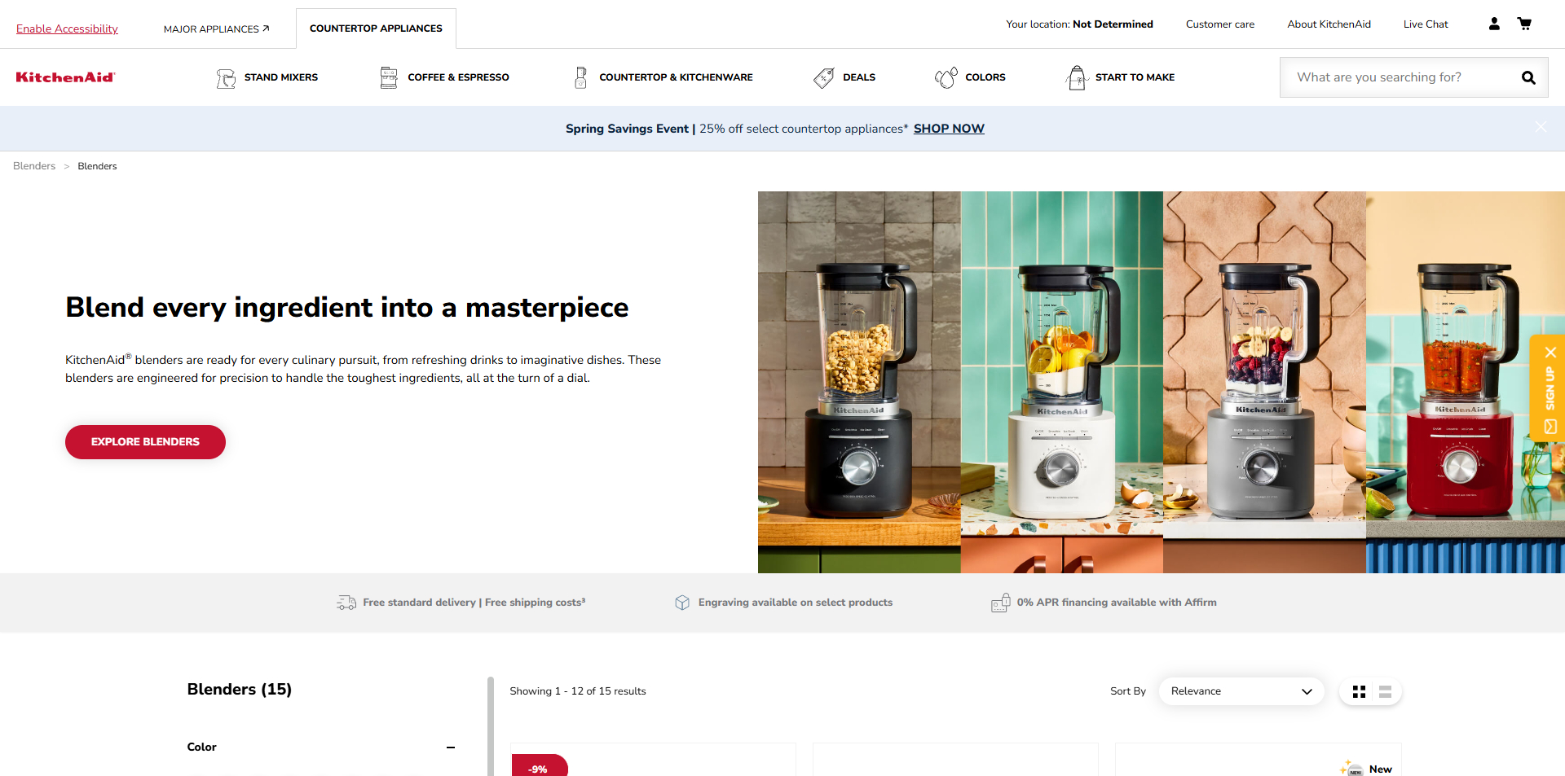Click the Colors droplets icon

[x=946, y=77]
